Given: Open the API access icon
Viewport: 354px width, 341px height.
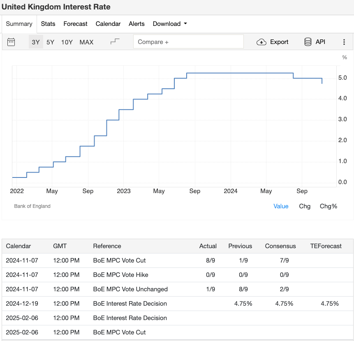Looking at the screenshot, I should [308, 41].
